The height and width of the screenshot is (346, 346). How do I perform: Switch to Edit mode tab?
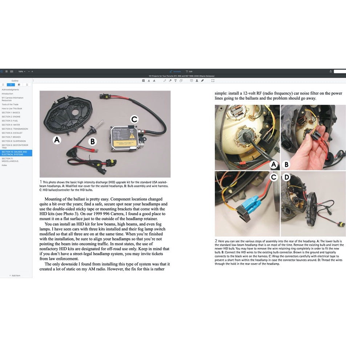pos(189,72)
